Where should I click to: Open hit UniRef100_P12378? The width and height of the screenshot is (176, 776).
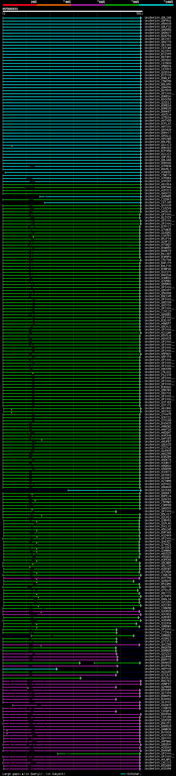158,375
